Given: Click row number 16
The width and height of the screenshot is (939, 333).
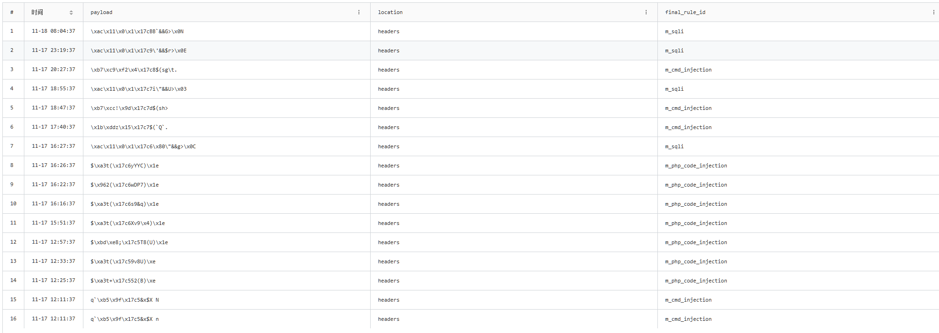Looking at the screenshot, I should coord(13,319).
